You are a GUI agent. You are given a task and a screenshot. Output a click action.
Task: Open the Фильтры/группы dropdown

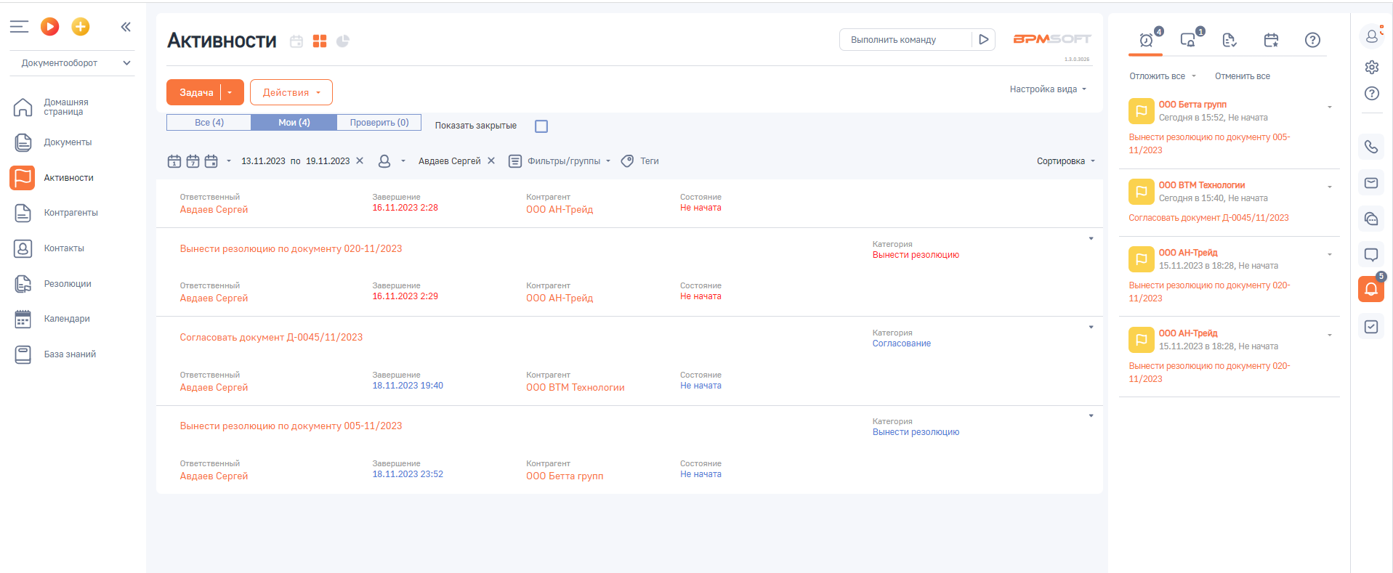click(560, 161)
